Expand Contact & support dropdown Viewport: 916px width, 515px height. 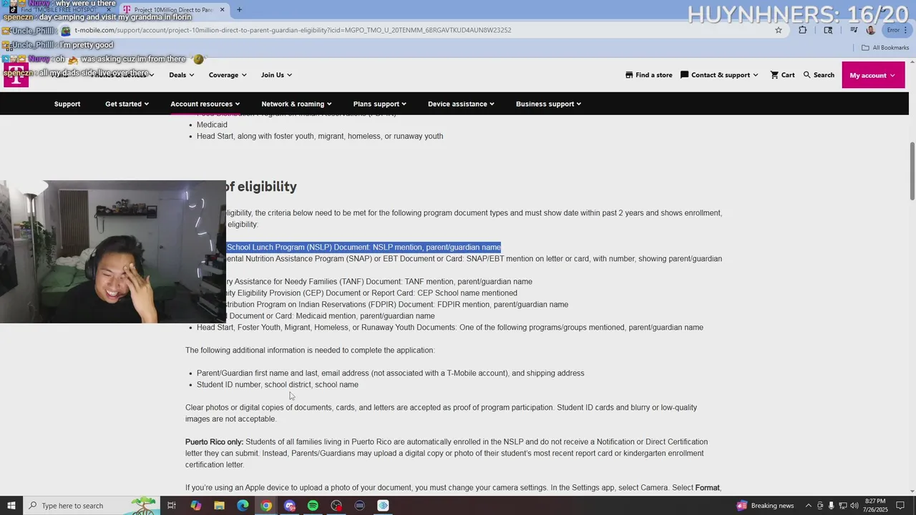[719, 75]
